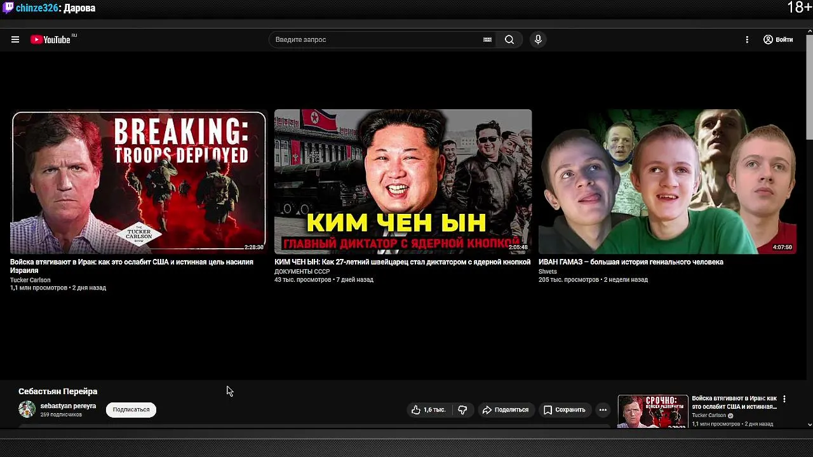Open the YouTube hamburger guide menu
Image resolution: width=813 pixels, height=457 pixels.
pyautogui.click(x=15, y=39)
